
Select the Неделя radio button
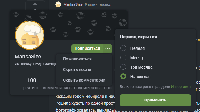(x=123, y=48)
